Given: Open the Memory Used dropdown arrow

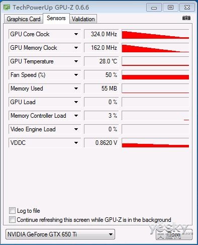Looking at the screenshot, I should click(76, 89).
